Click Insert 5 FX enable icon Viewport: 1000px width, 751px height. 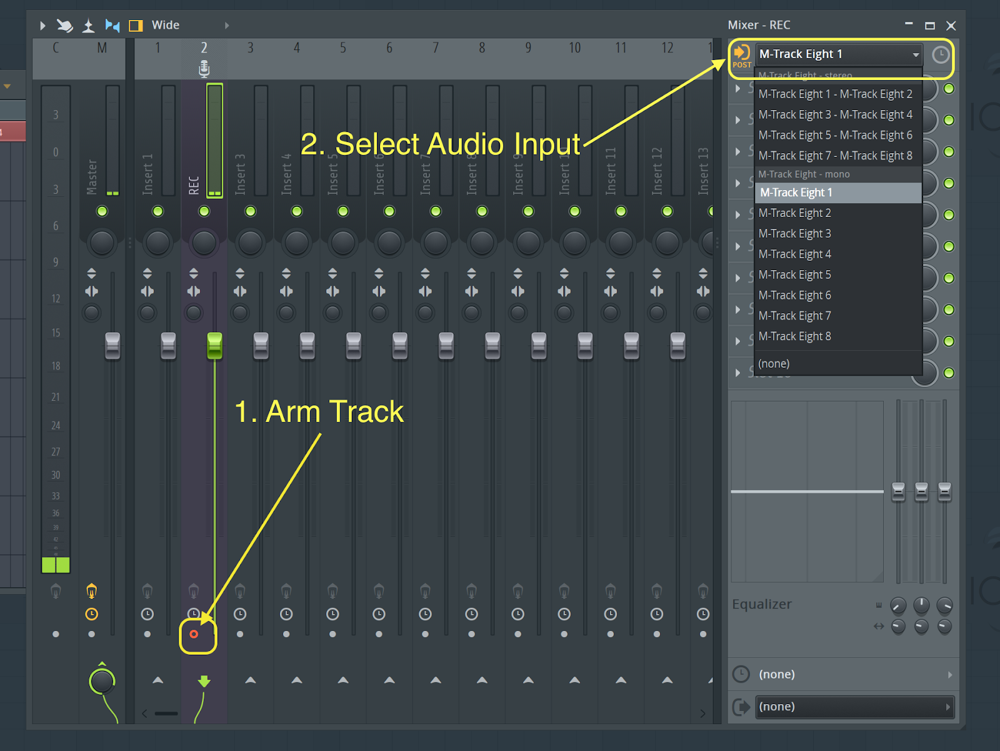tap(332, 591)
